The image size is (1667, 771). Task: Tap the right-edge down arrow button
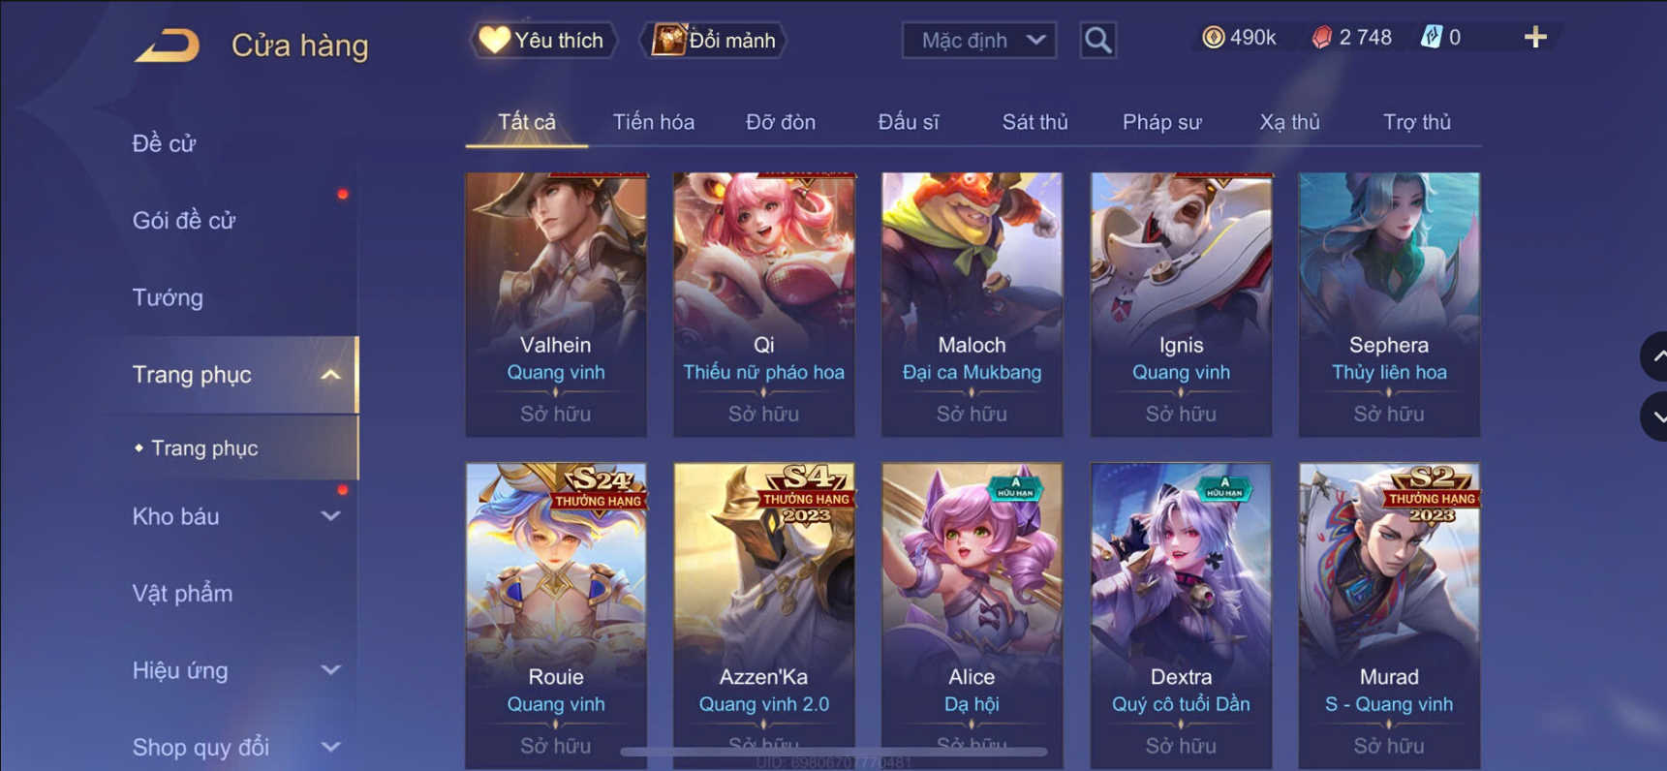click(x=1654, y=416)
